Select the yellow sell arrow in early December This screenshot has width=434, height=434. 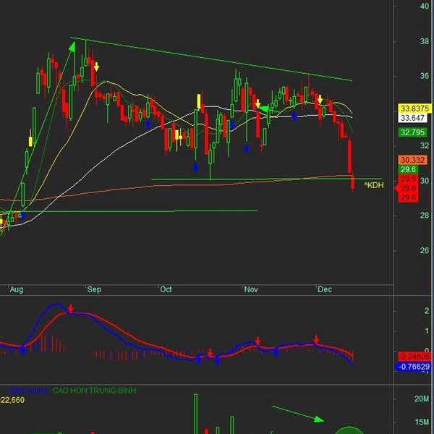pos(320,99)
